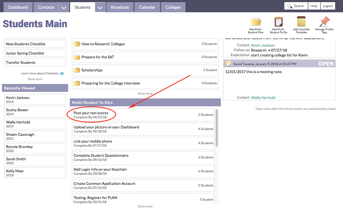
Task: Open Upload your picture on your Dashboard to-do
Action: (143, 129)
